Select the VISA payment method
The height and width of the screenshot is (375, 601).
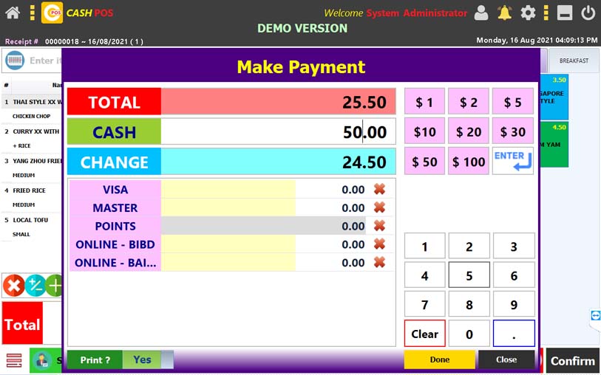point(115,190)
